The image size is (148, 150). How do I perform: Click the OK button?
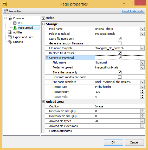coord(113,142)
